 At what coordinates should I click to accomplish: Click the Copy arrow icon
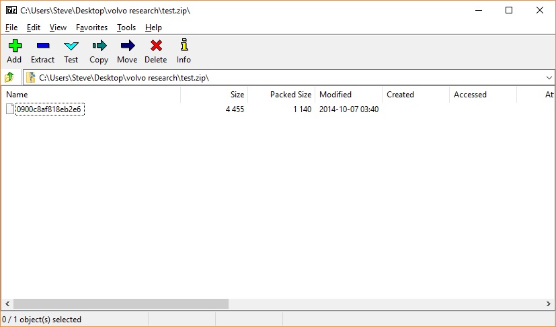pos(100,46)
